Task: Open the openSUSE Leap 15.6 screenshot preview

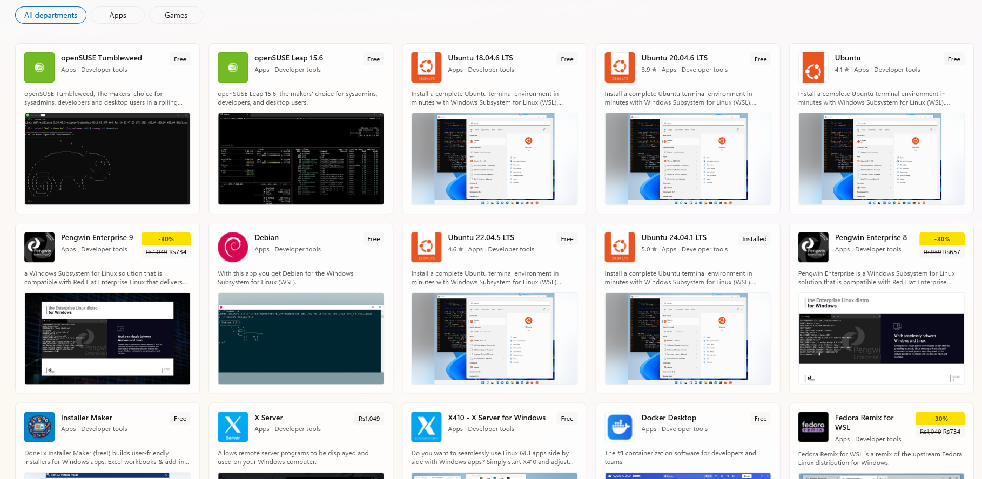Action: 301,159
